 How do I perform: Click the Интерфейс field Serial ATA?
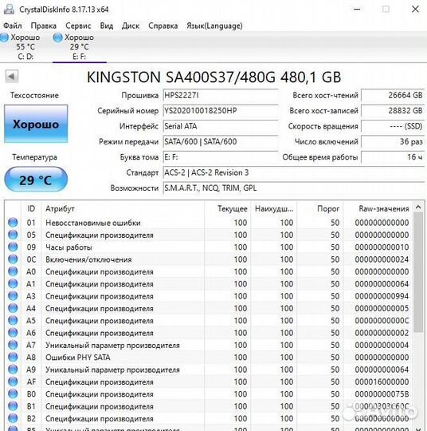click(221, 126)
